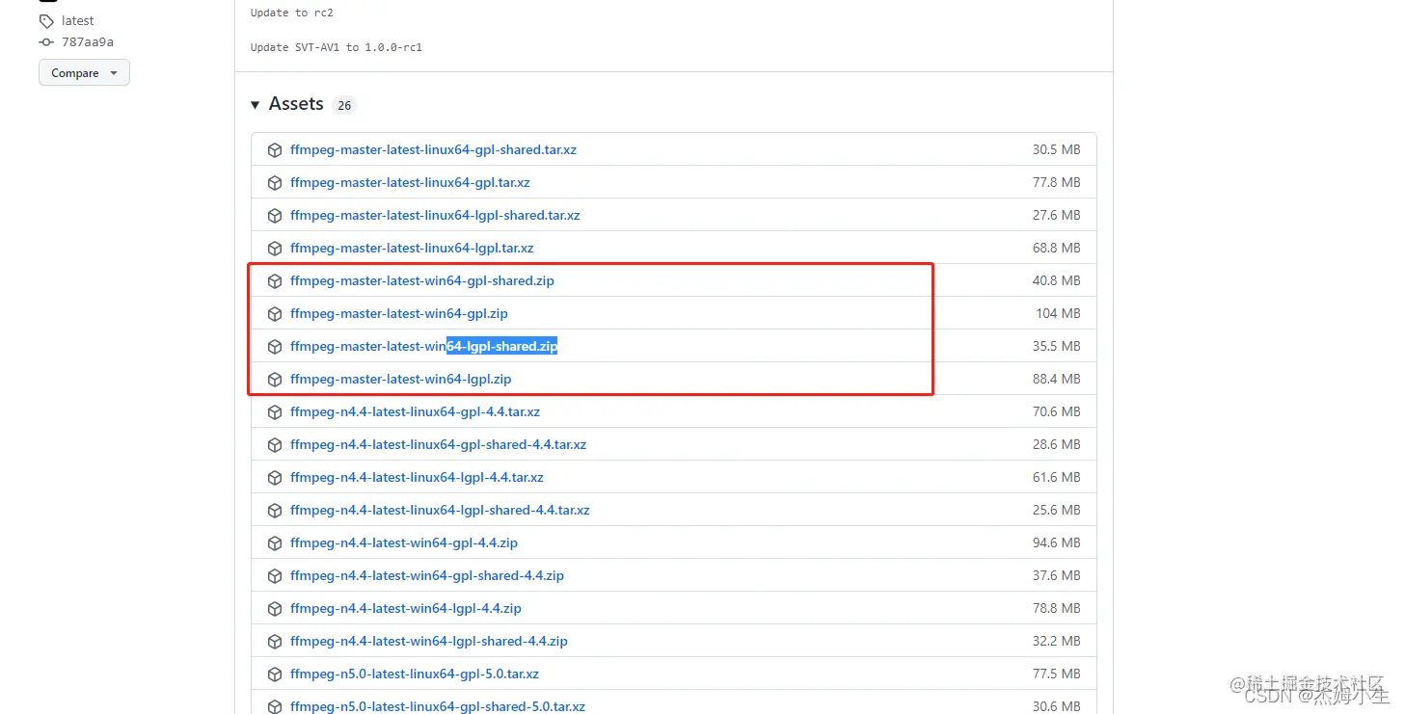Click package icon for n4.4 linux64-lgpl-shared-4.4.tar.xz
Viewport: 1405px width, 714px height.
tap(275, 511)
